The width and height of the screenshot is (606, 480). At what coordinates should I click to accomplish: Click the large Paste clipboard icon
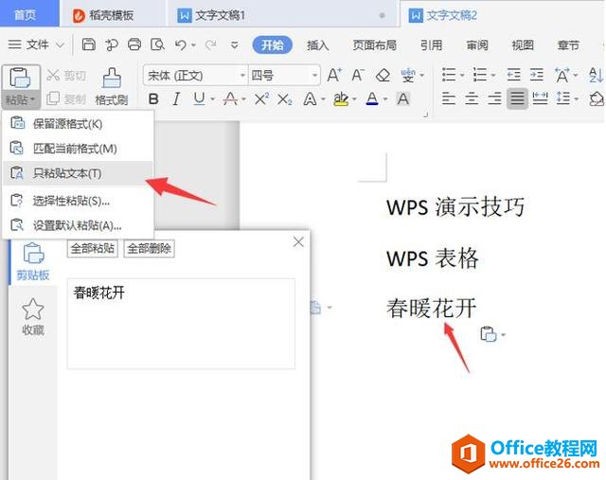(x=20, y=78)
